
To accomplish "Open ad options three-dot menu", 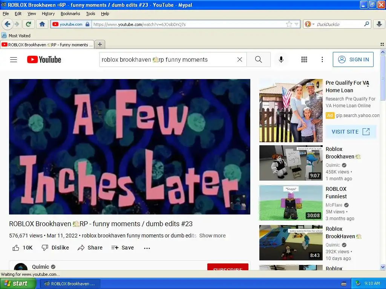I will [368, 84].
